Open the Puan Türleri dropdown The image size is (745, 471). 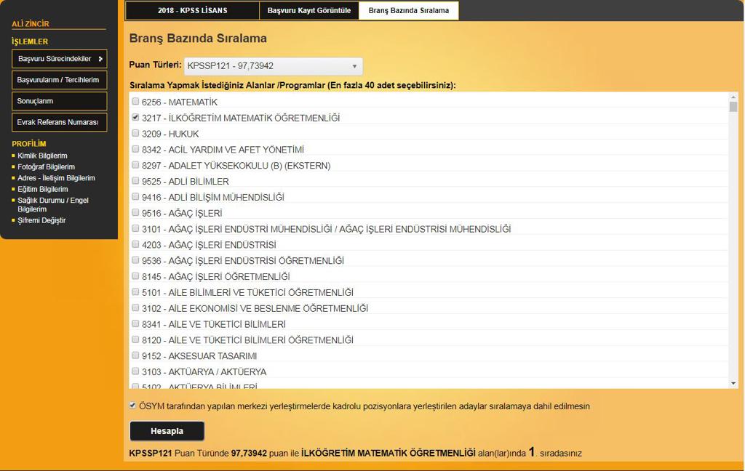273,66
